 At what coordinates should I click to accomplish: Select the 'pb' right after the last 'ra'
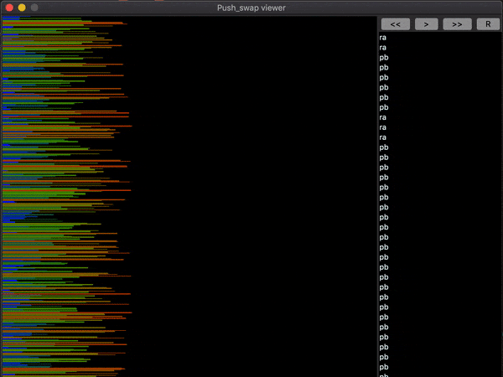384,147
